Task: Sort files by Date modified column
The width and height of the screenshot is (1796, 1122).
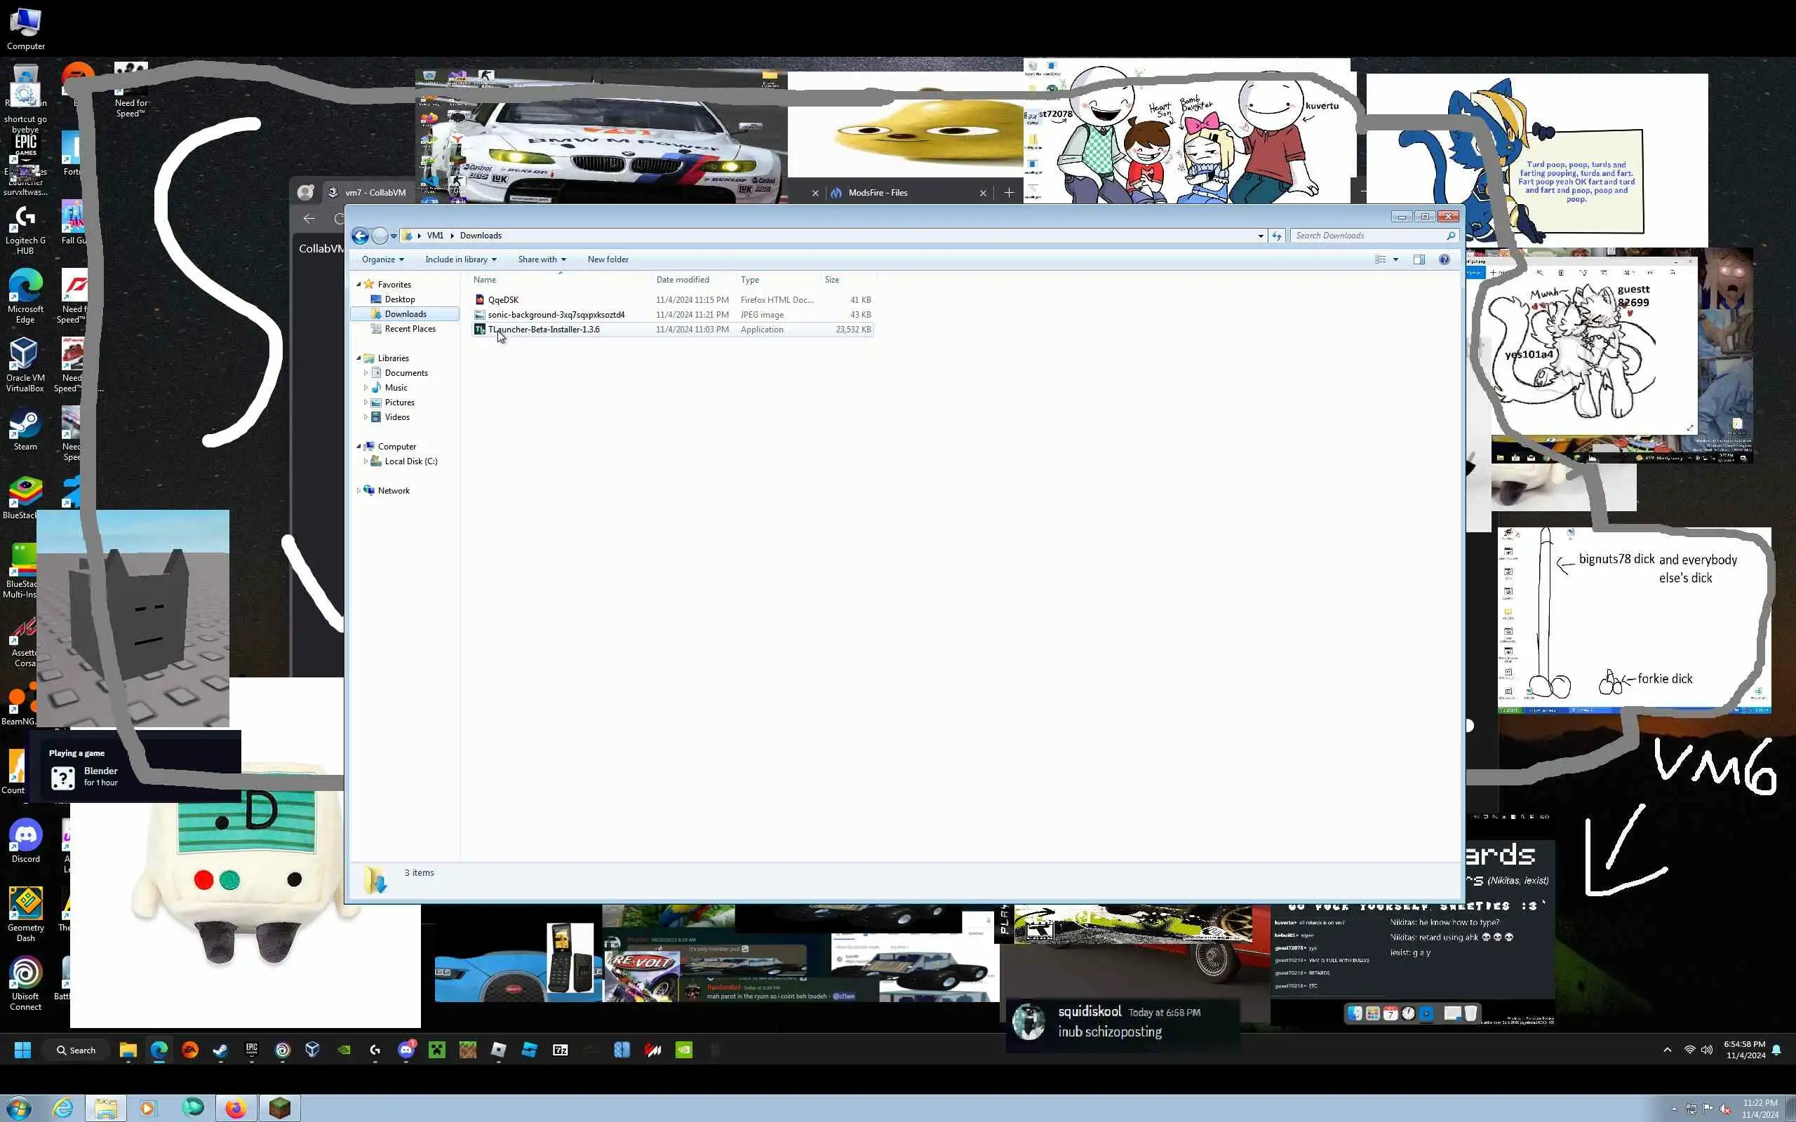Action: (682, 280)
